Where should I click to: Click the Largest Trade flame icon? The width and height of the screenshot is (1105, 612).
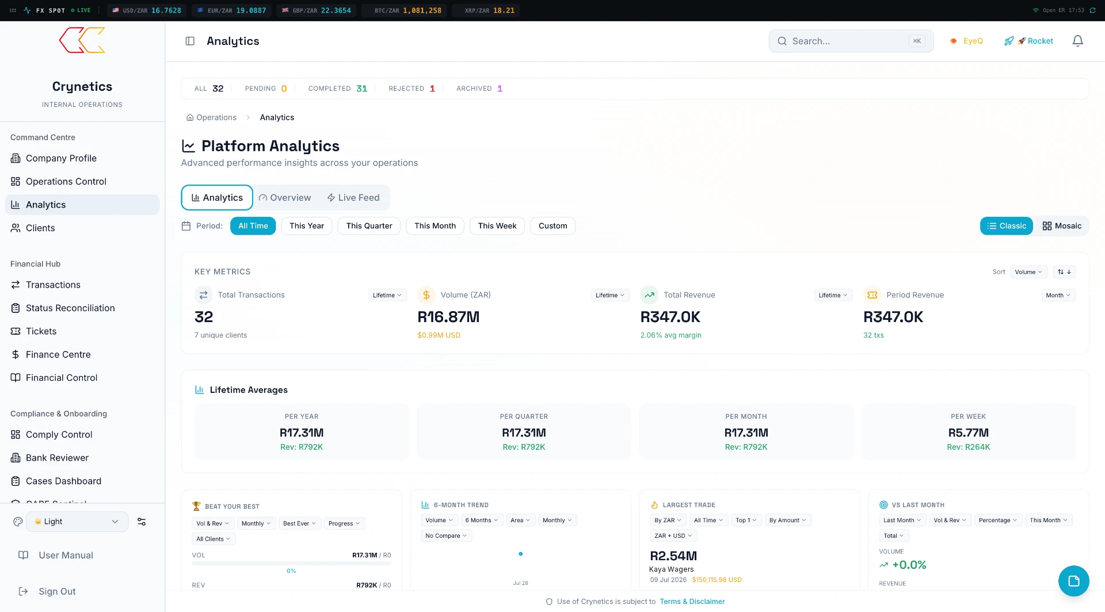coord(654,505)
